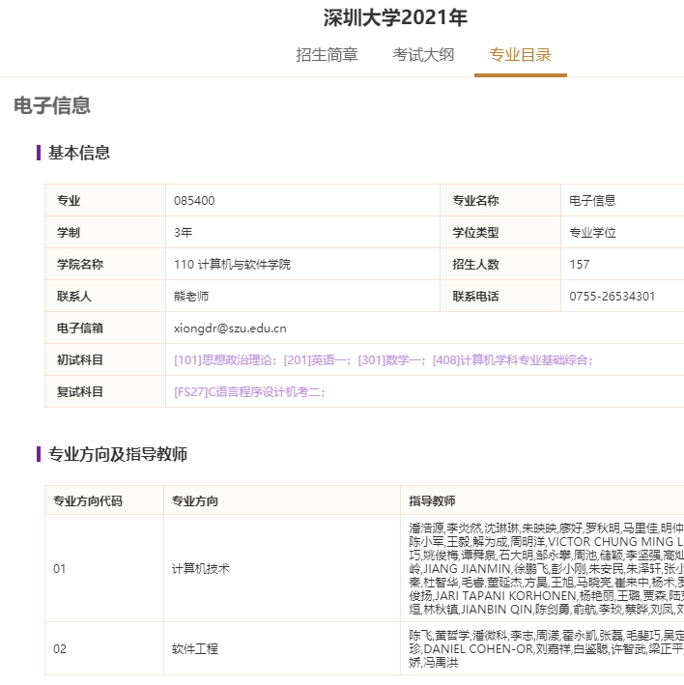The image size is (684, 685).
Task: Select direction code 02
Action: coord(60,648)
